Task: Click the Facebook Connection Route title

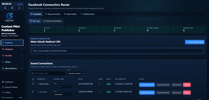Action: tap(49, 5)
